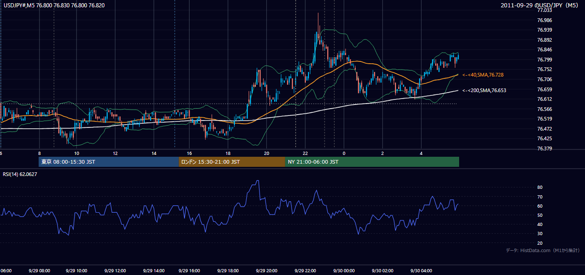Click the 200,SMA,76.653 moving average label

(484, 90)
